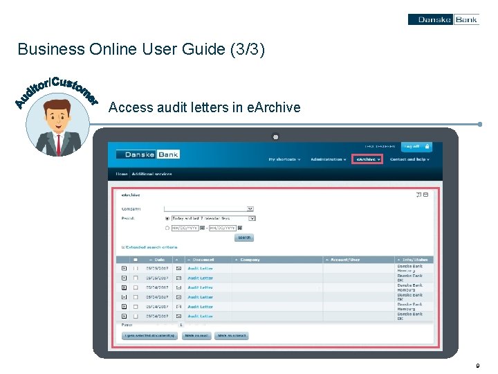Tick the checkbox in the second Audit Letter row
Viewport: 498px width, 374px height.
click(x=136, y=278)
